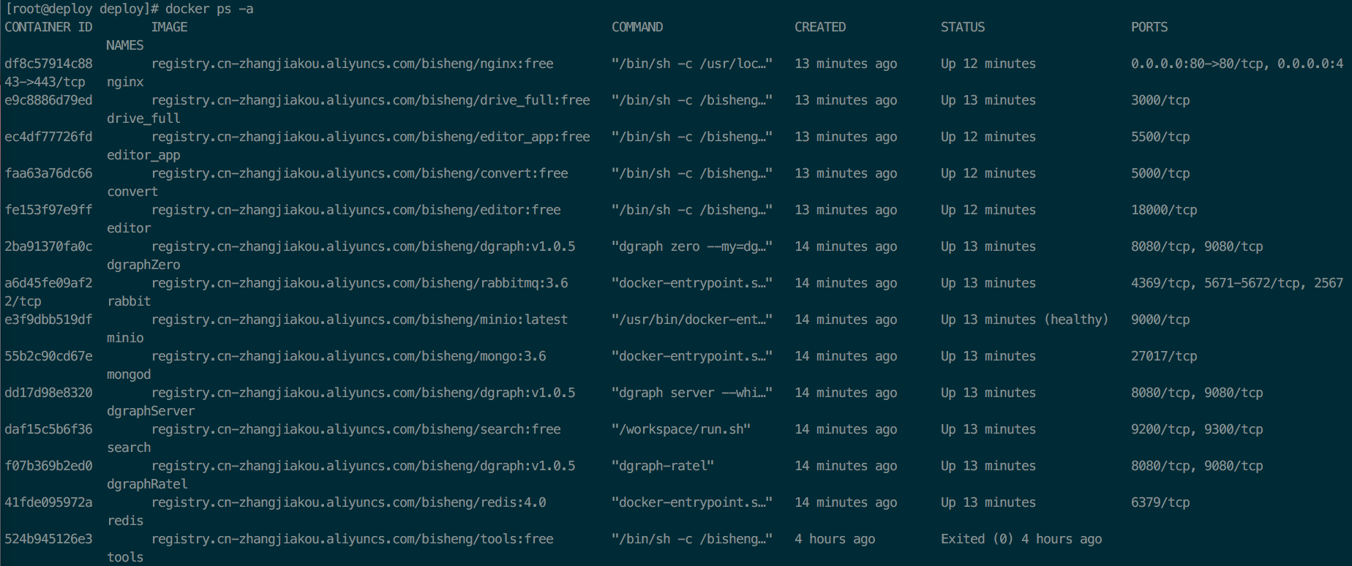Screen dimensions: 1352x566
Task: Select the CONTAINER ID column header
Action: 48,27
